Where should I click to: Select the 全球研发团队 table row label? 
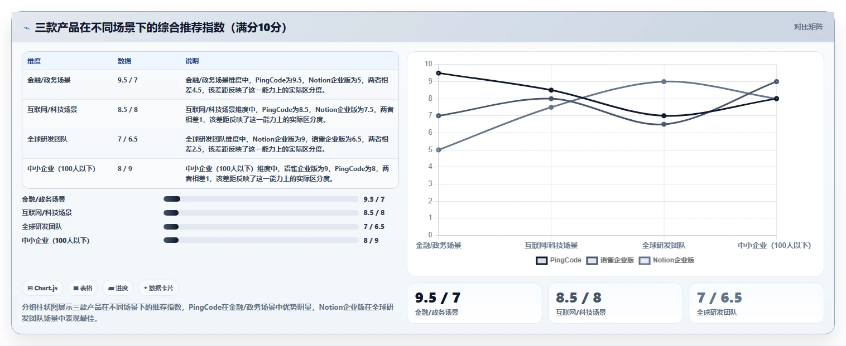coord(47,139)
